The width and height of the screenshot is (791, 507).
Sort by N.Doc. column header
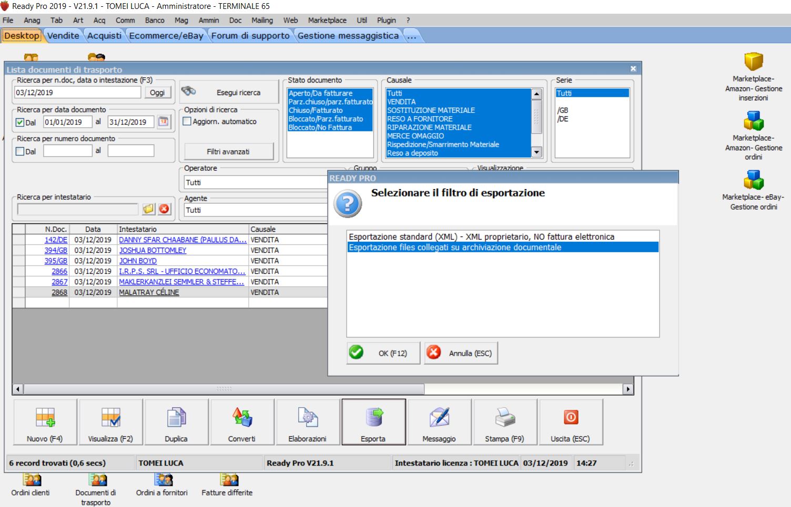(47, 229)
